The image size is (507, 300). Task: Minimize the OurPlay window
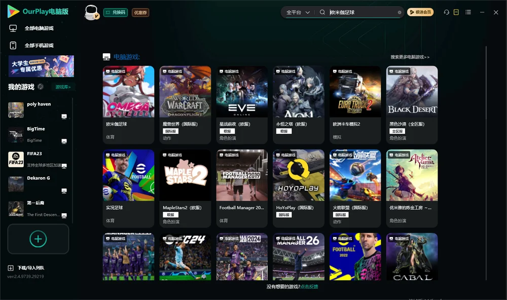[482, 12]
